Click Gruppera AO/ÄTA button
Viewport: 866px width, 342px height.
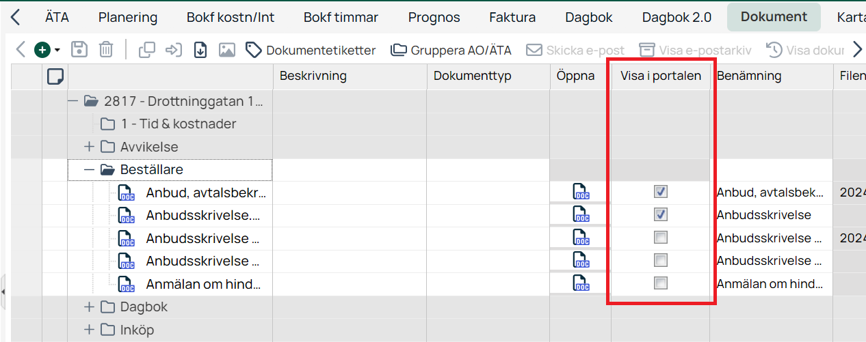point(451,50)
